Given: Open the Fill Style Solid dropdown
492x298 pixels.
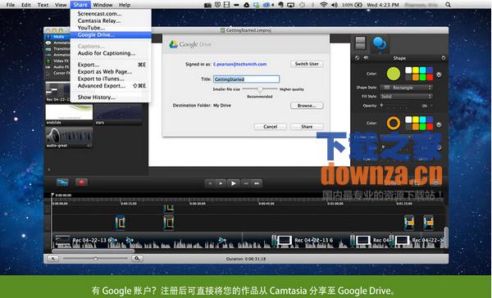Looking at the screenshot, I should [x=407, y=97].
